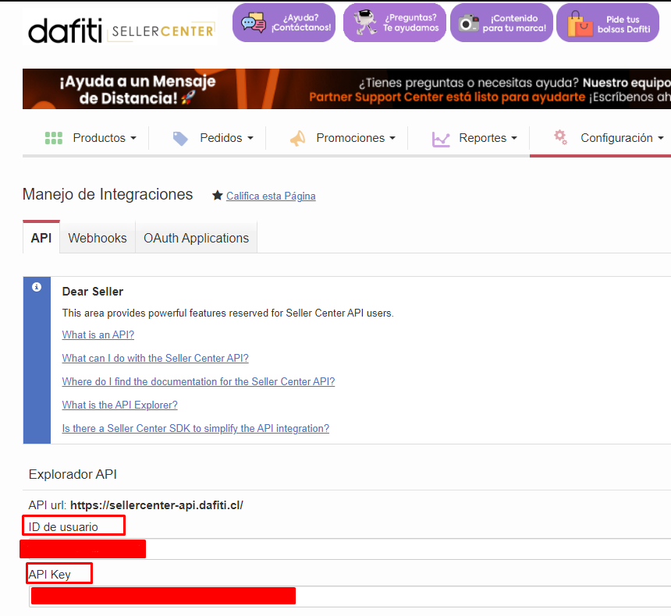Expand the Promociones dropdown menu
This screenshot has height=616, width=671.
coord(356,138)
